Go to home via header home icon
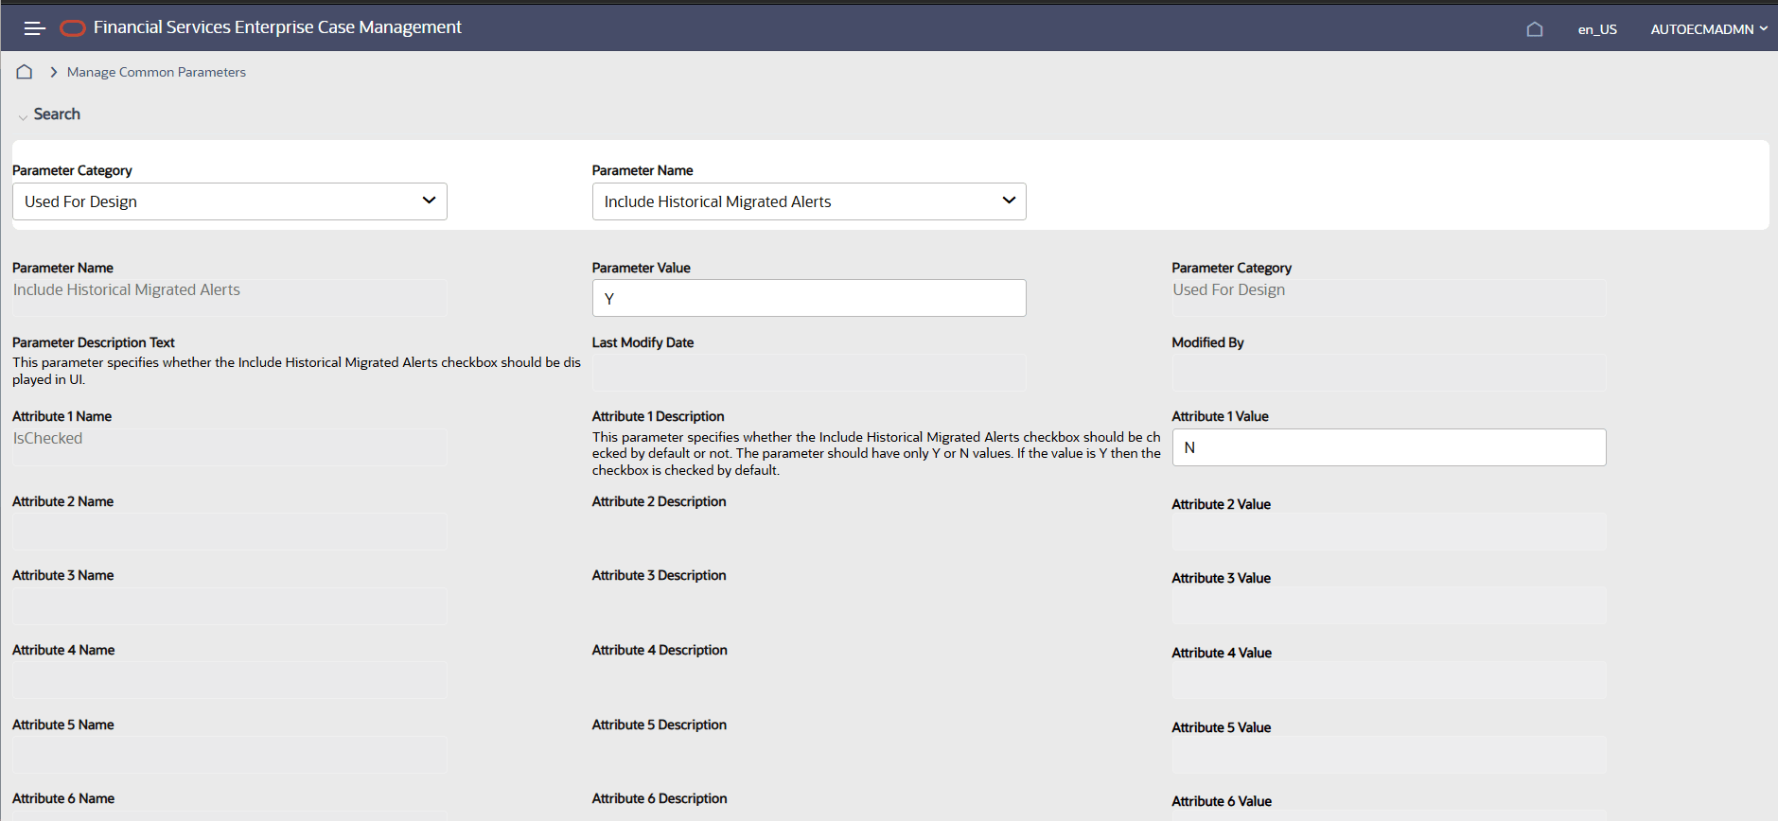This screenshot has height=821, width=1778. coord(1535,29)
